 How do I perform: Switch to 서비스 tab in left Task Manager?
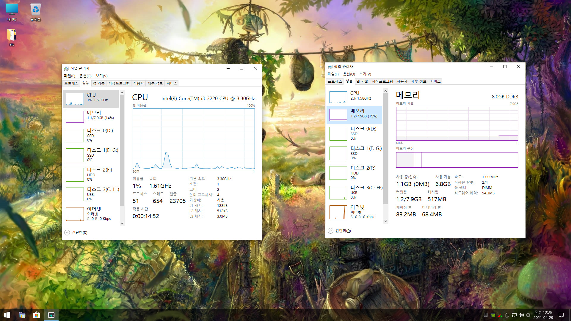pyautogui.click(x=172, y=83)
